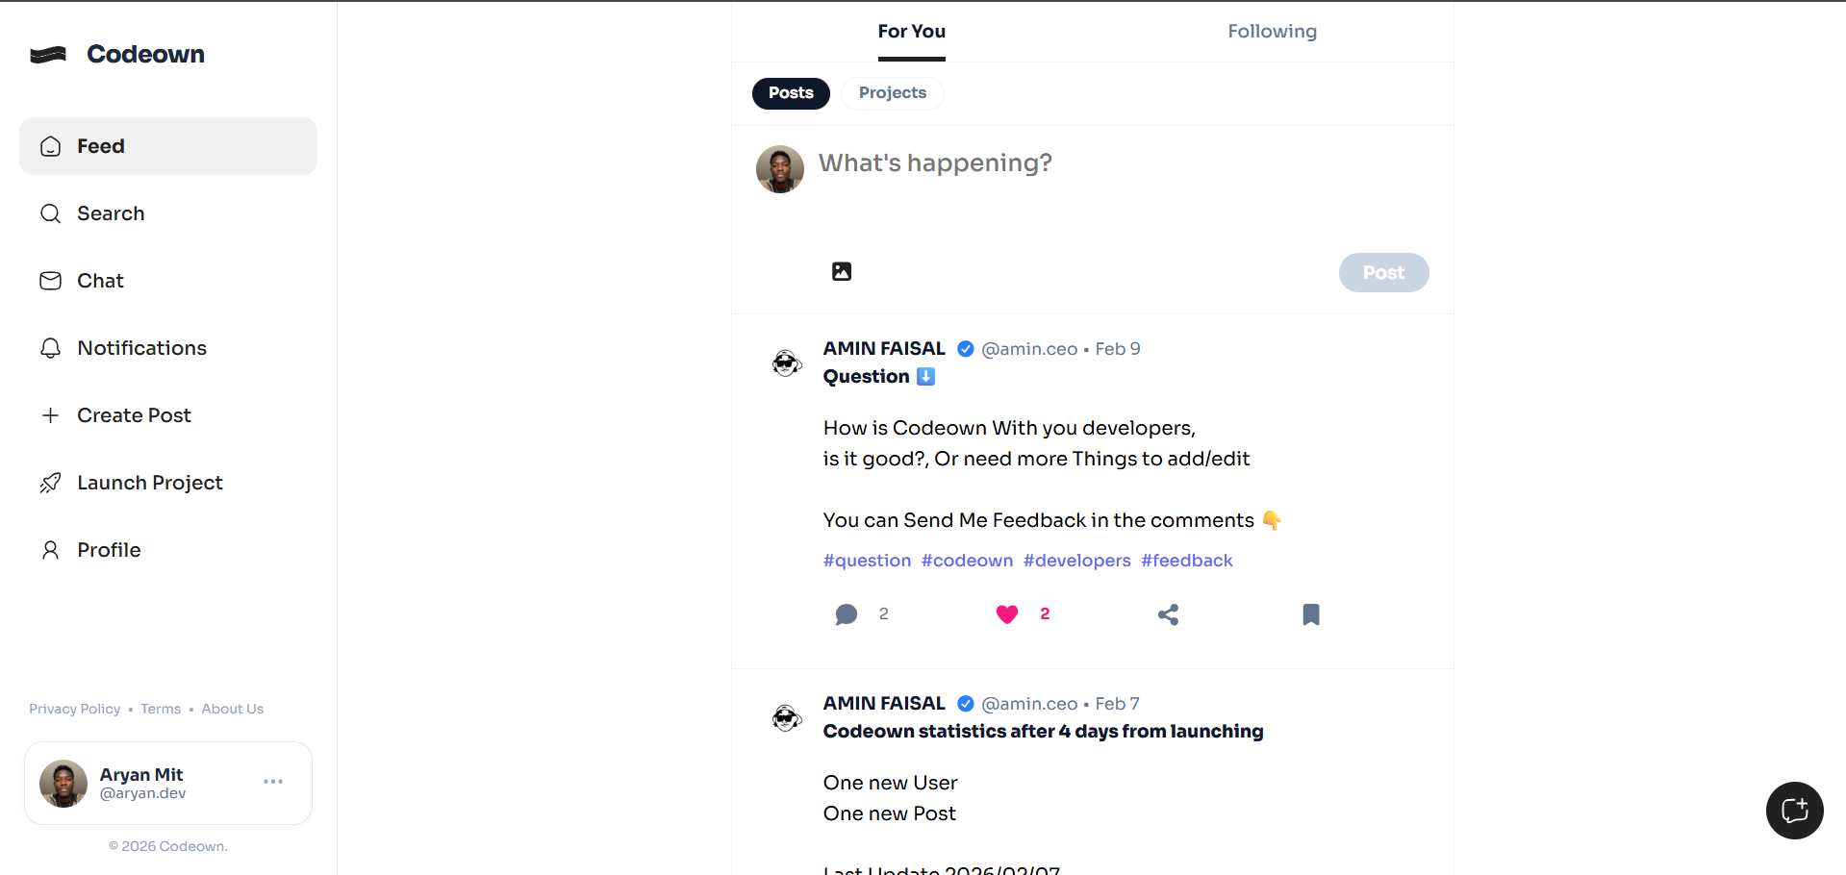Attach an image with the picture icon
Viewport: 1846px width, 875px height.
coord(841,271)
